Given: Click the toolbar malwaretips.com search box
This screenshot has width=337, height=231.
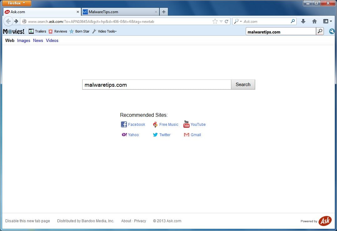Looking at the screenshot, I should [x=281, y=32].
